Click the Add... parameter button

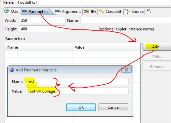pos(156,47)
